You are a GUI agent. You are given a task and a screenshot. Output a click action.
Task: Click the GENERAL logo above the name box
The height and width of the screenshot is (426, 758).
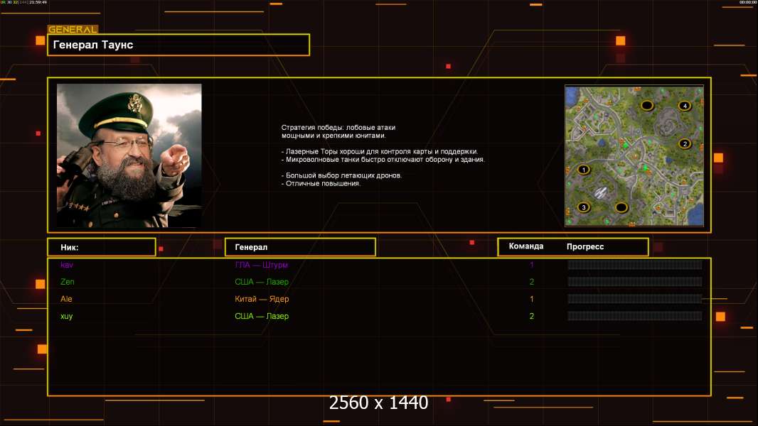tap(72, 30)
